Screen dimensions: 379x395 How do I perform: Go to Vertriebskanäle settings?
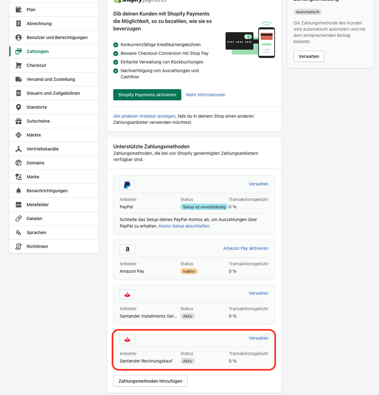pyautogui.click(x=54, y=149)
